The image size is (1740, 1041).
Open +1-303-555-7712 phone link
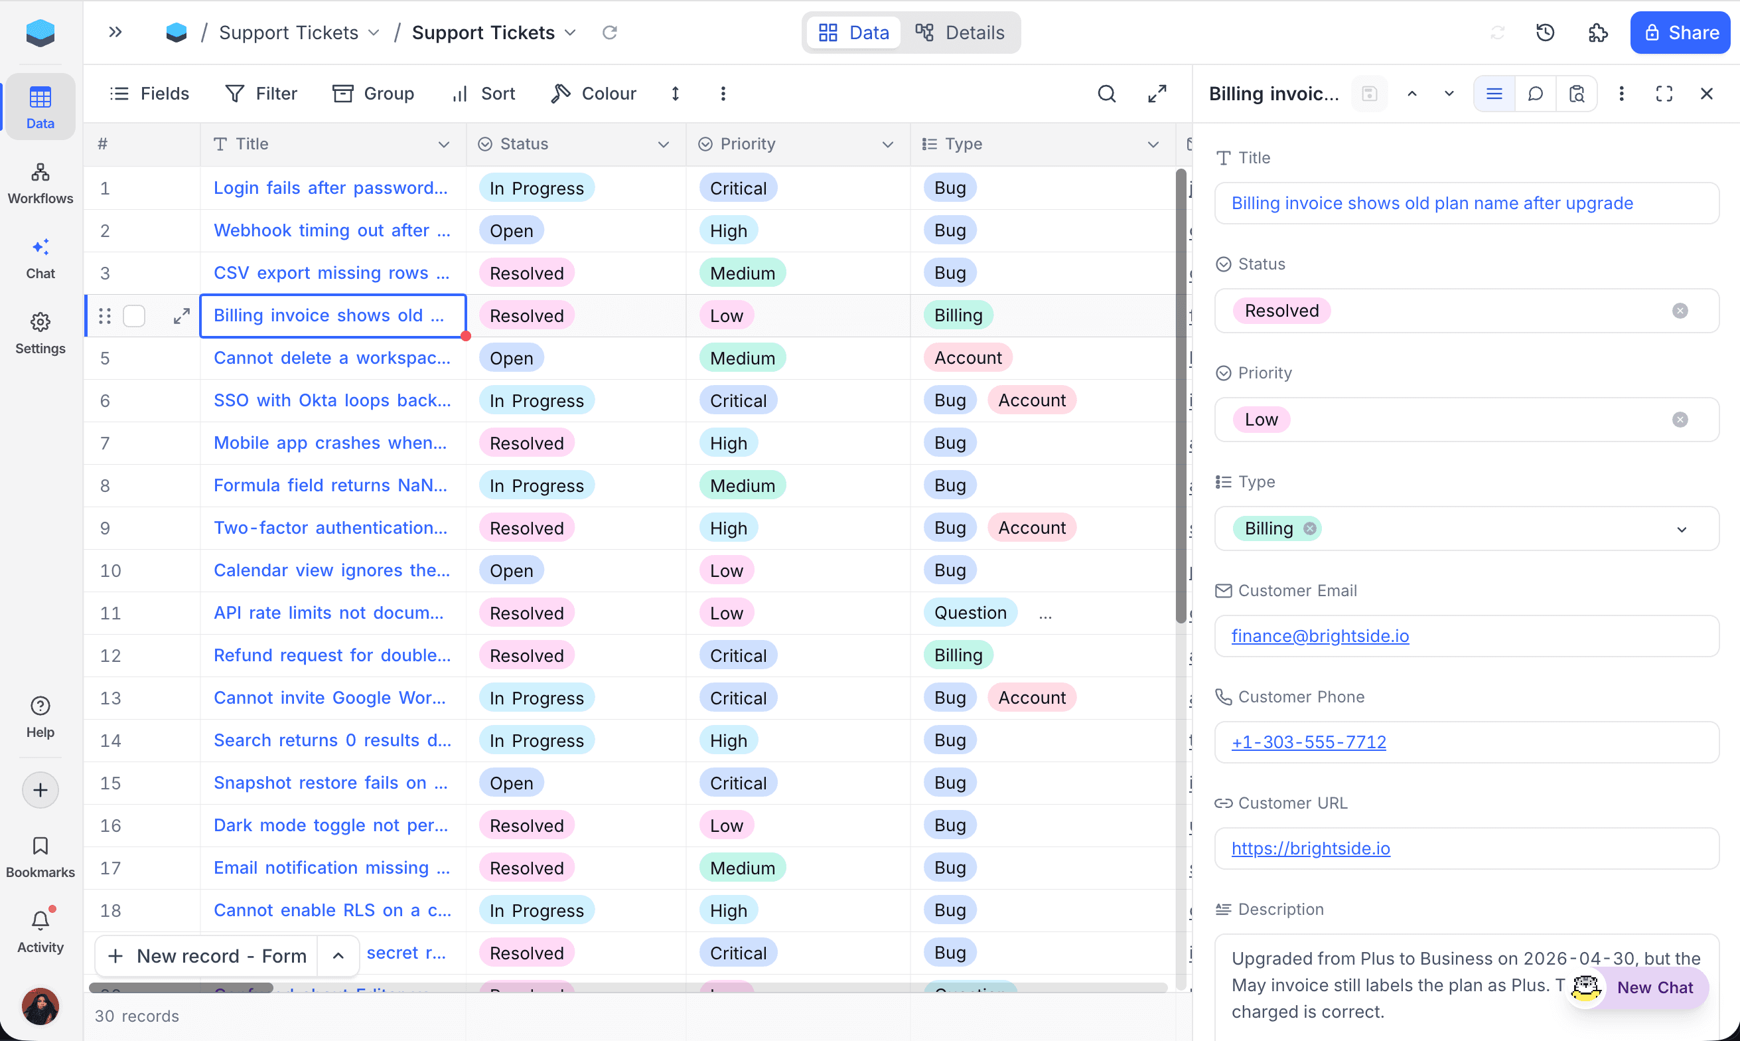click(1309, 742)
